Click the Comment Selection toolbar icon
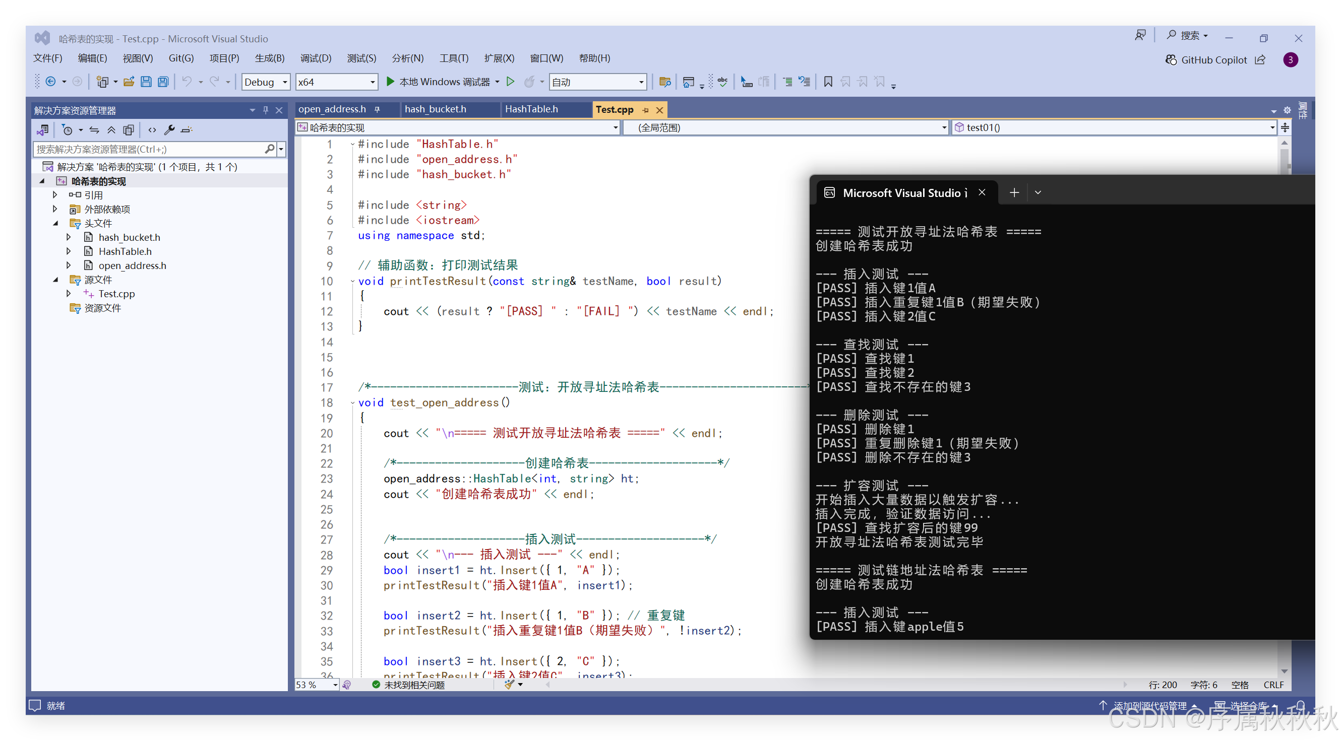This screenshot has width=1341, height=741. pyautogui.click(x=787, y=82)
